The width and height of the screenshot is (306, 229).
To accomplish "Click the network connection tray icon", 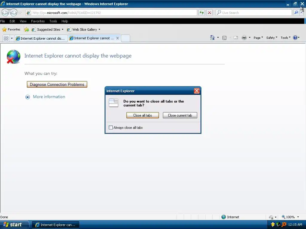I will 279,225.
